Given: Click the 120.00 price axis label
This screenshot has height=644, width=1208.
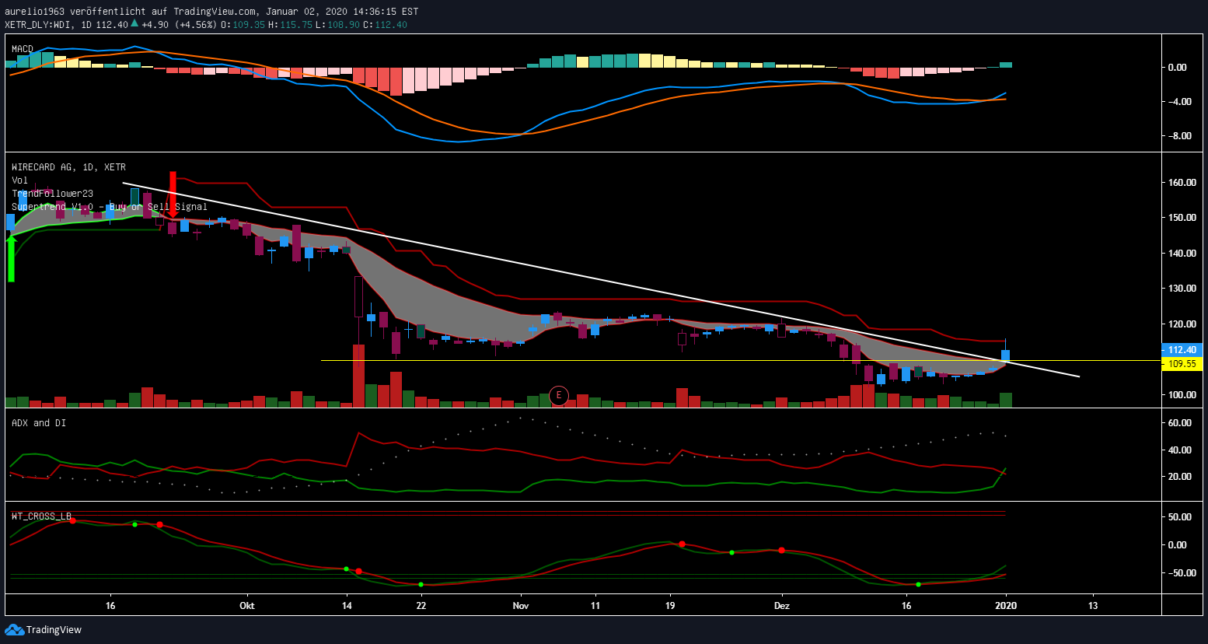Looking at the screenshot, I should (x=1182, y=324).
